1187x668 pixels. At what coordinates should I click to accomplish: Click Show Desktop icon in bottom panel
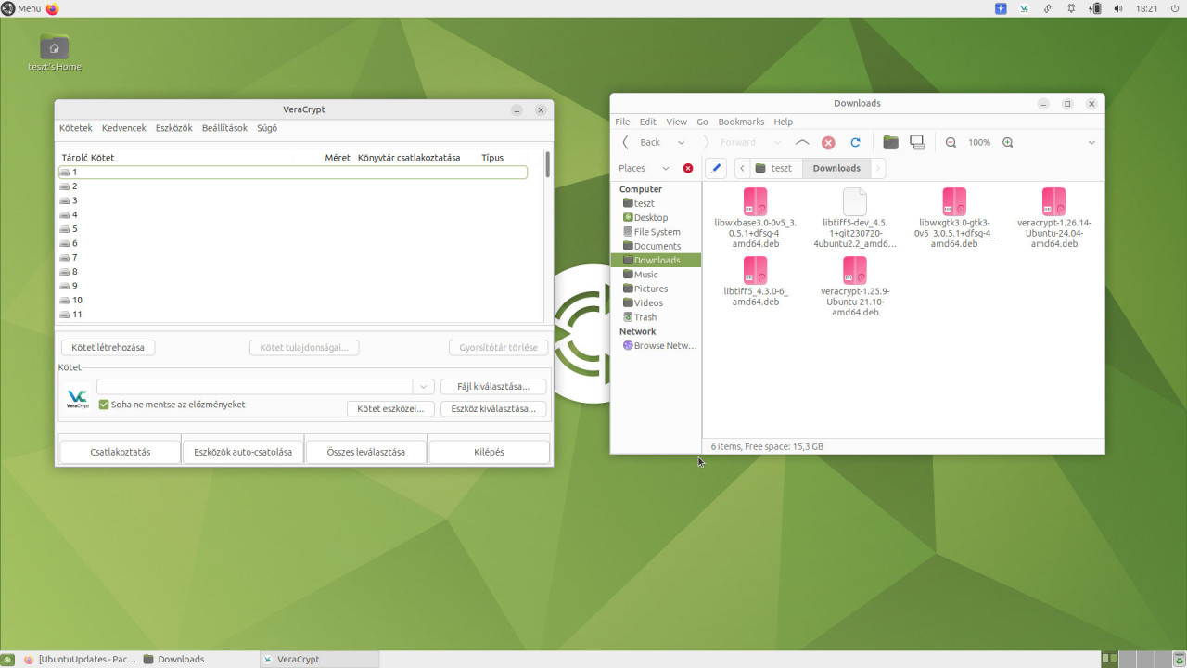[x=7, y=659]
